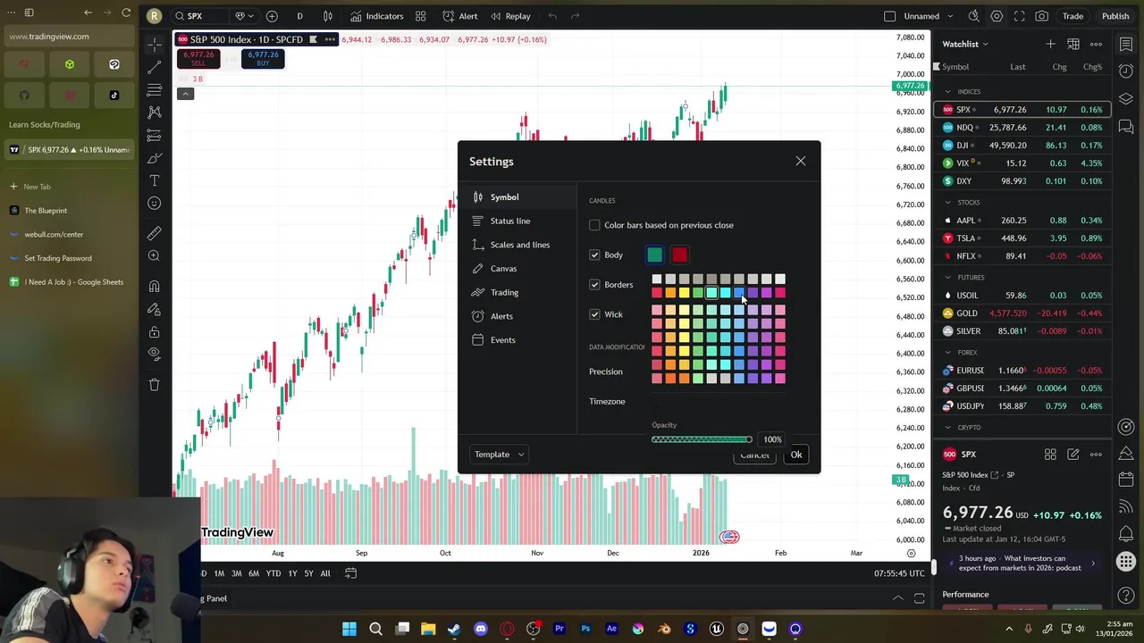Collapse the INDICES watchlist section
1144x643 pixels.
(x=947, y=92)
